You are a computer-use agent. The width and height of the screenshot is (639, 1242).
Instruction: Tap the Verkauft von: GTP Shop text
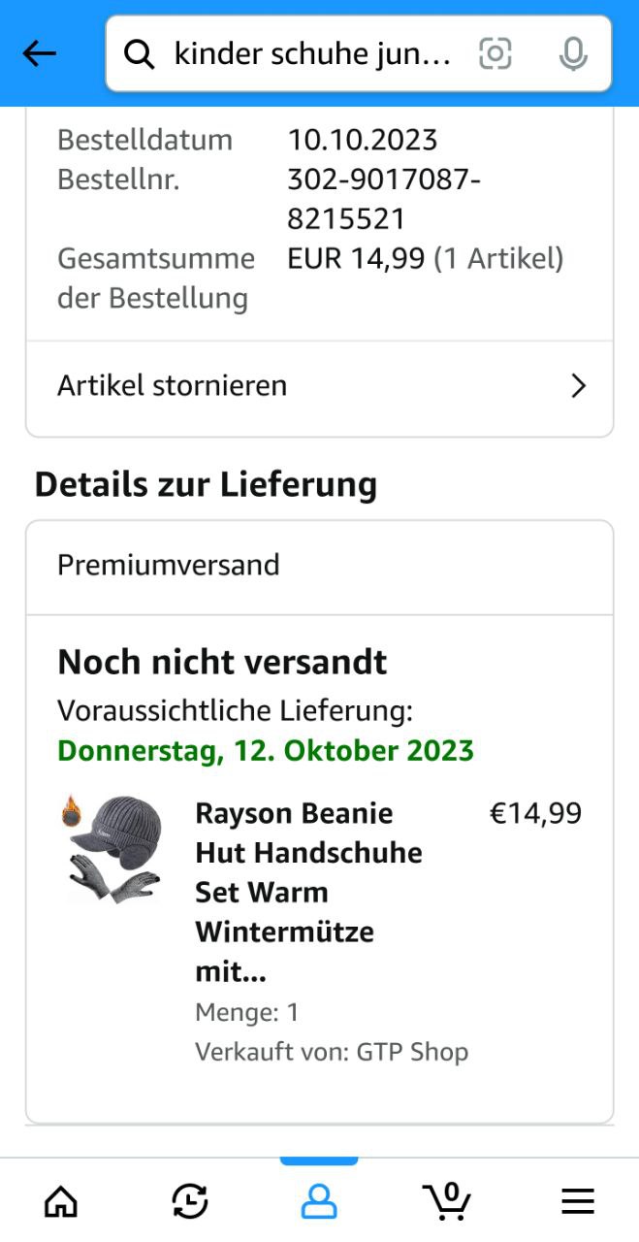pos(332,1052)
